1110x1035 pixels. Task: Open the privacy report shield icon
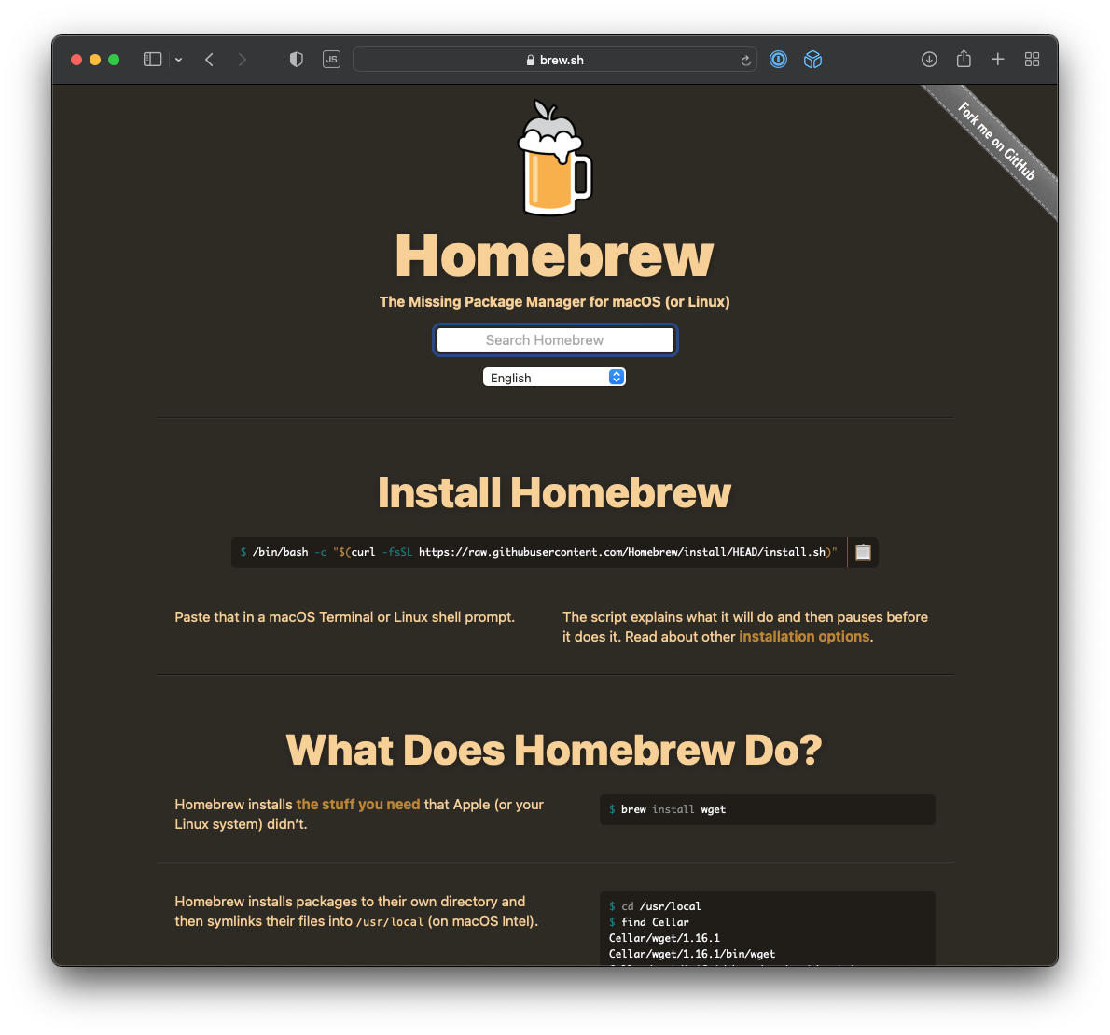[297, 60]
